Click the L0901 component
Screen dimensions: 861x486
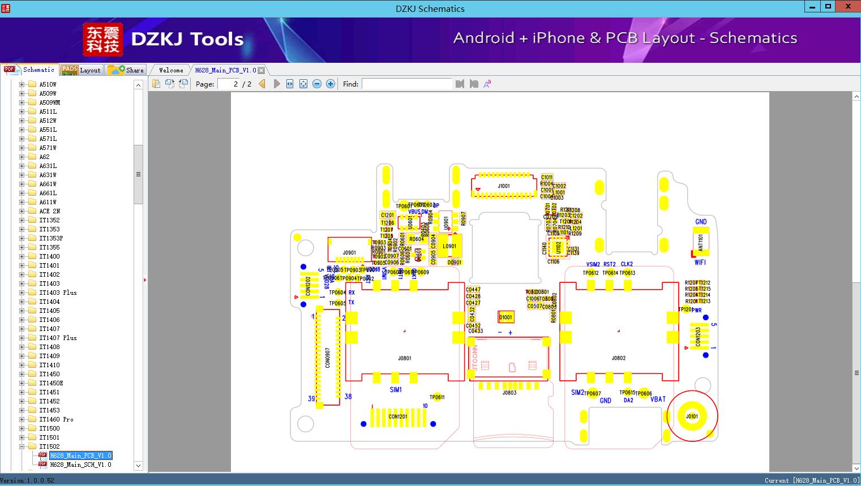[449, 246]
